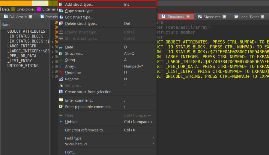Select Unhide menu entry
This screenshot has width=269, height=155.
coord(107,122)
